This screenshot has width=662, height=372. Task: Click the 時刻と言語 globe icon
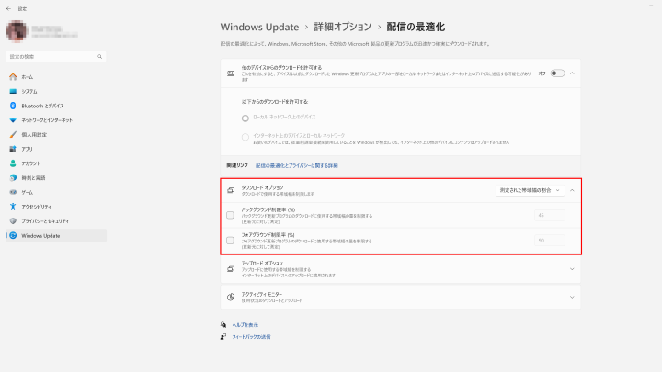13,177
